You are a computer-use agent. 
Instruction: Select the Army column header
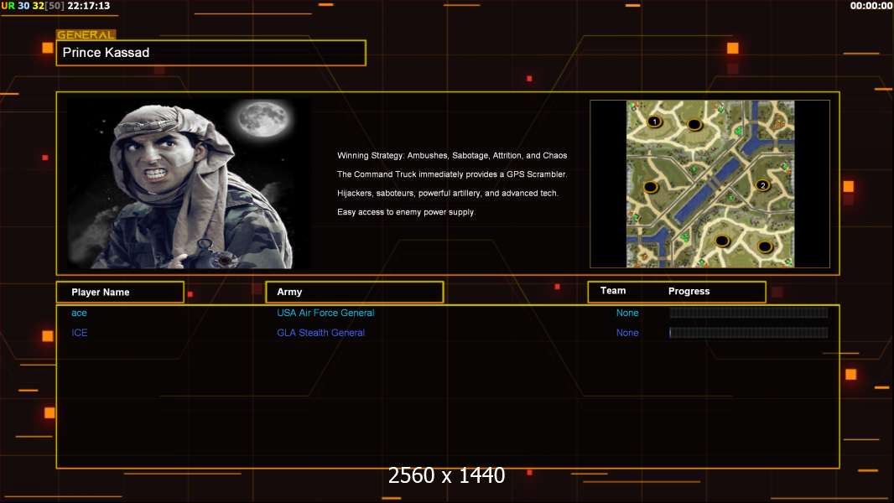pyautogui.click(x=355, y=292)
